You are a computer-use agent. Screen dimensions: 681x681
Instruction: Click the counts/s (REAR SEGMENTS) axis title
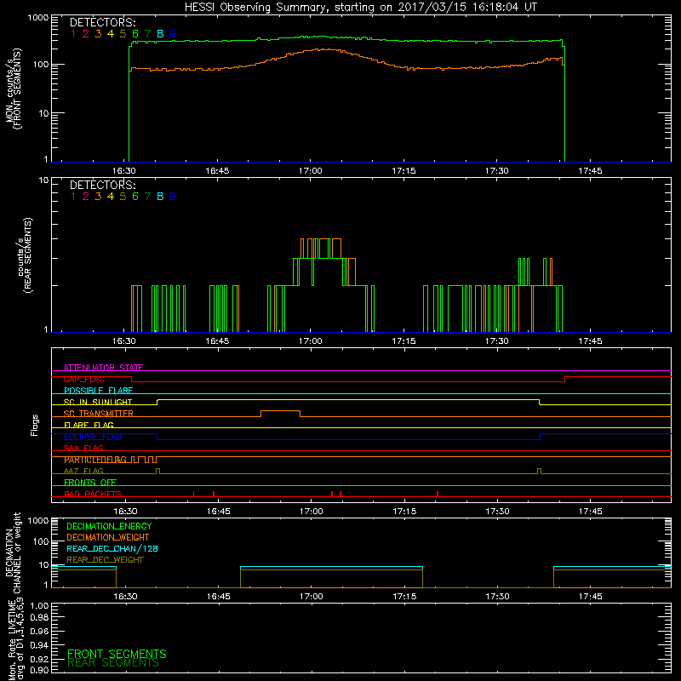25,255
